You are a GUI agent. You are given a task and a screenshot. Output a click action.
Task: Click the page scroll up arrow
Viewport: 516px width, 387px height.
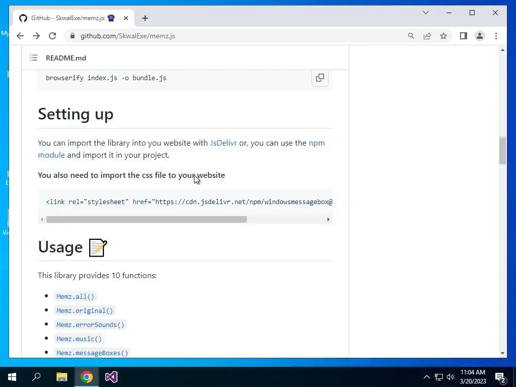[502, 50]
